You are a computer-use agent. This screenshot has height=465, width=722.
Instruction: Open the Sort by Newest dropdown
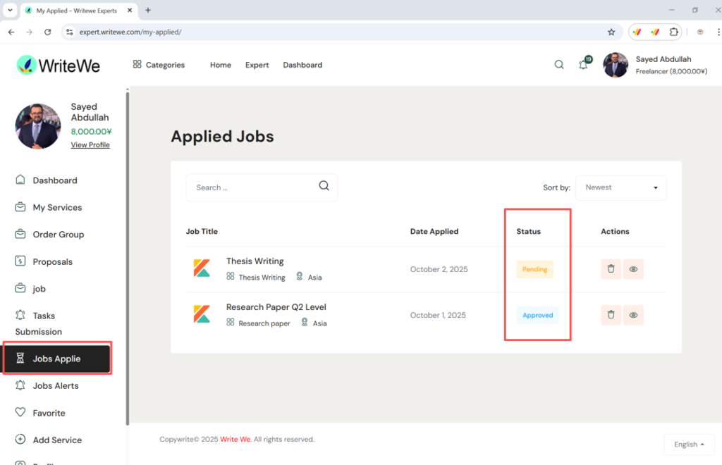tap(620, 187)
